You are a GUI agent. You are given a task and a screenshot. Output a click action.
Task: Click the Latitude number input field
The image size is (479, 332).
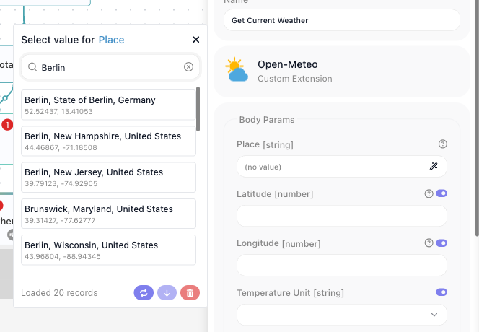point(342,216)
